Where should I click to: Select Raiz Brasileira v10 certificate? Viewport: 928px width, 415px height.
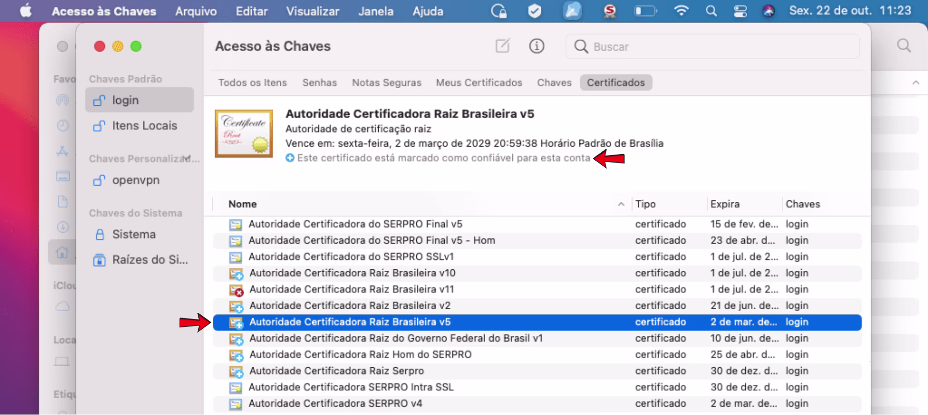tap(537, 273)
